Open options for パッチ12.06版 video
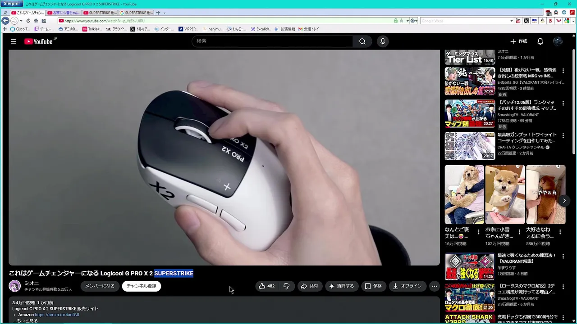Image resolution: width=577 pixels, height=324 pixels. tap(563, 103)
